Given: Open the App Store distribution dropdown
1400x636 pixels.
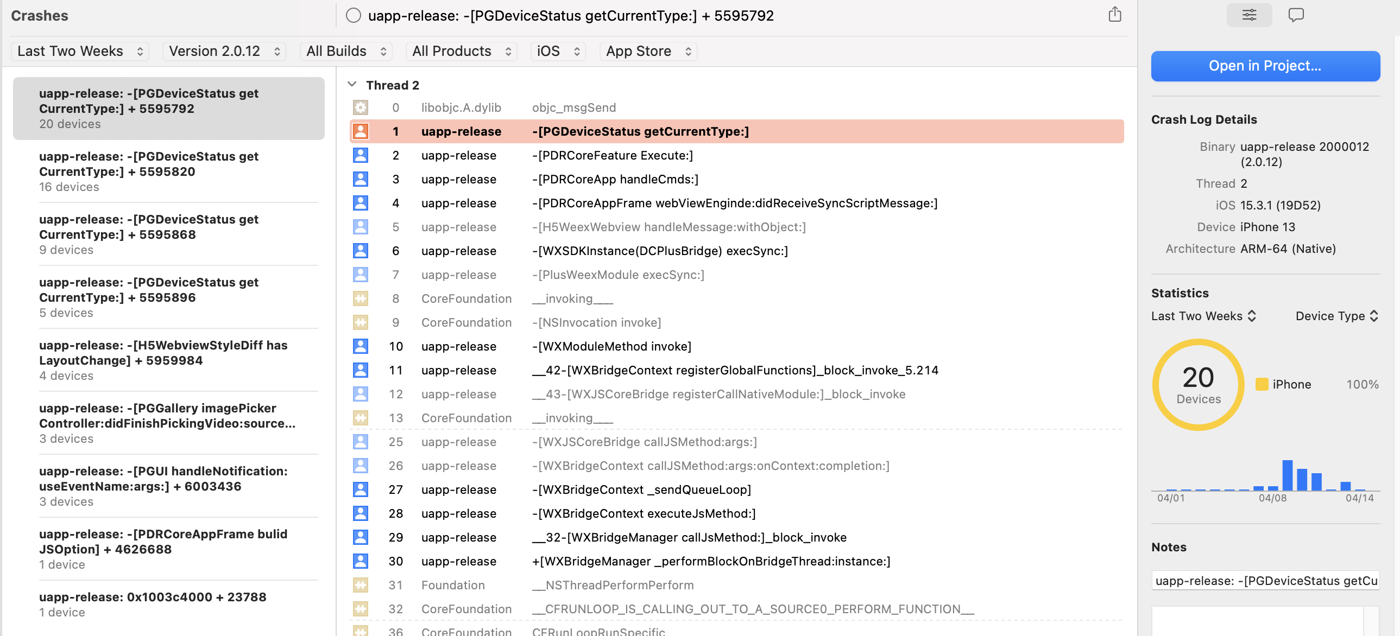Looking at the screenshot, I should tap(648, 51).
